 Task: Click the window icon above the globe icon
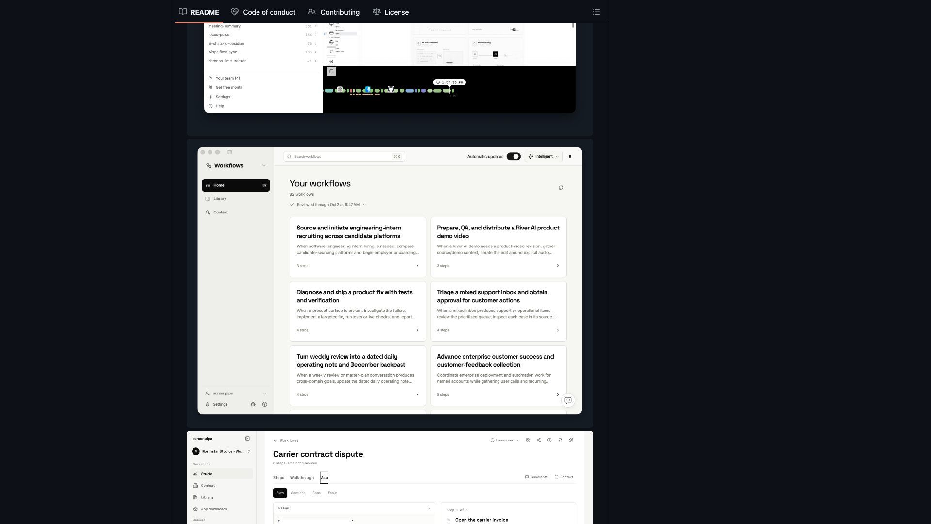tap(331, 33)
